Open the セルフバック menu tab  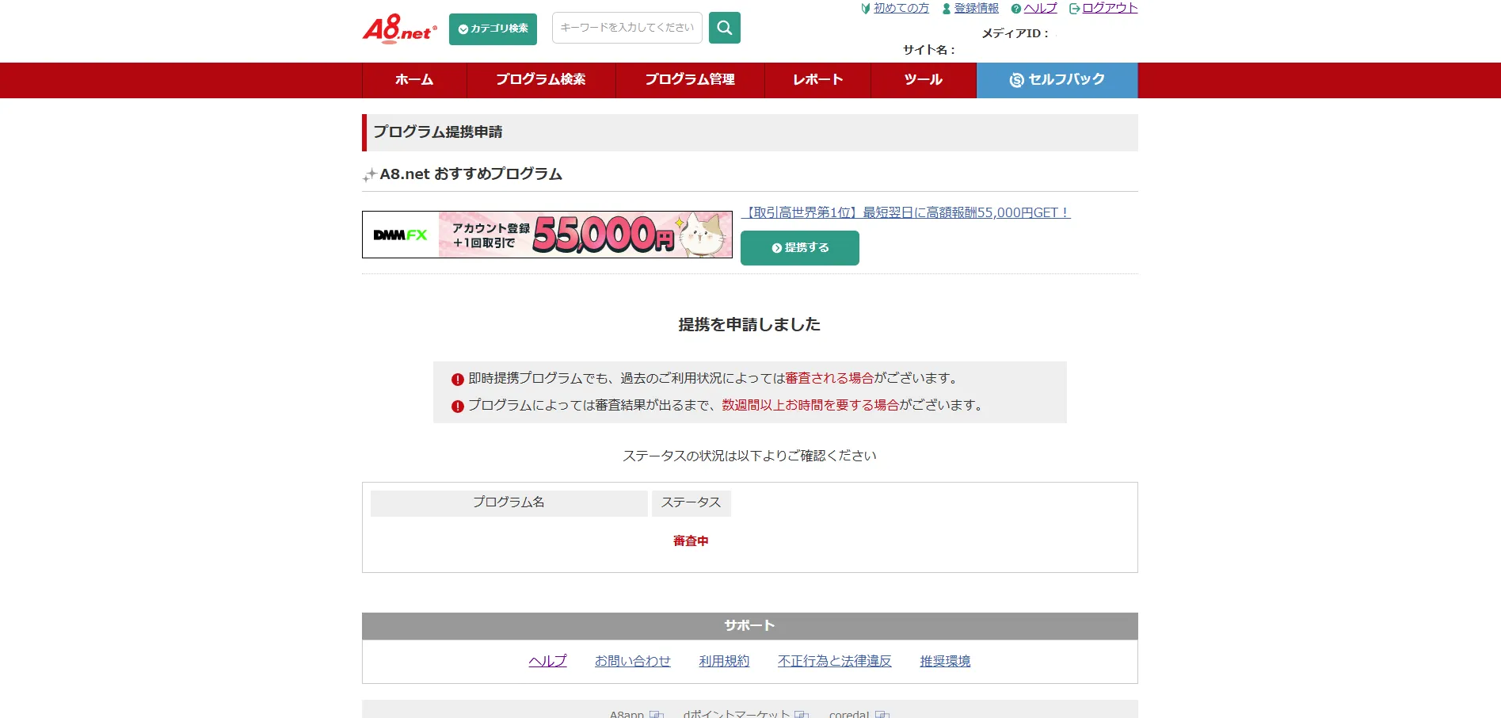pos(1057,80)
